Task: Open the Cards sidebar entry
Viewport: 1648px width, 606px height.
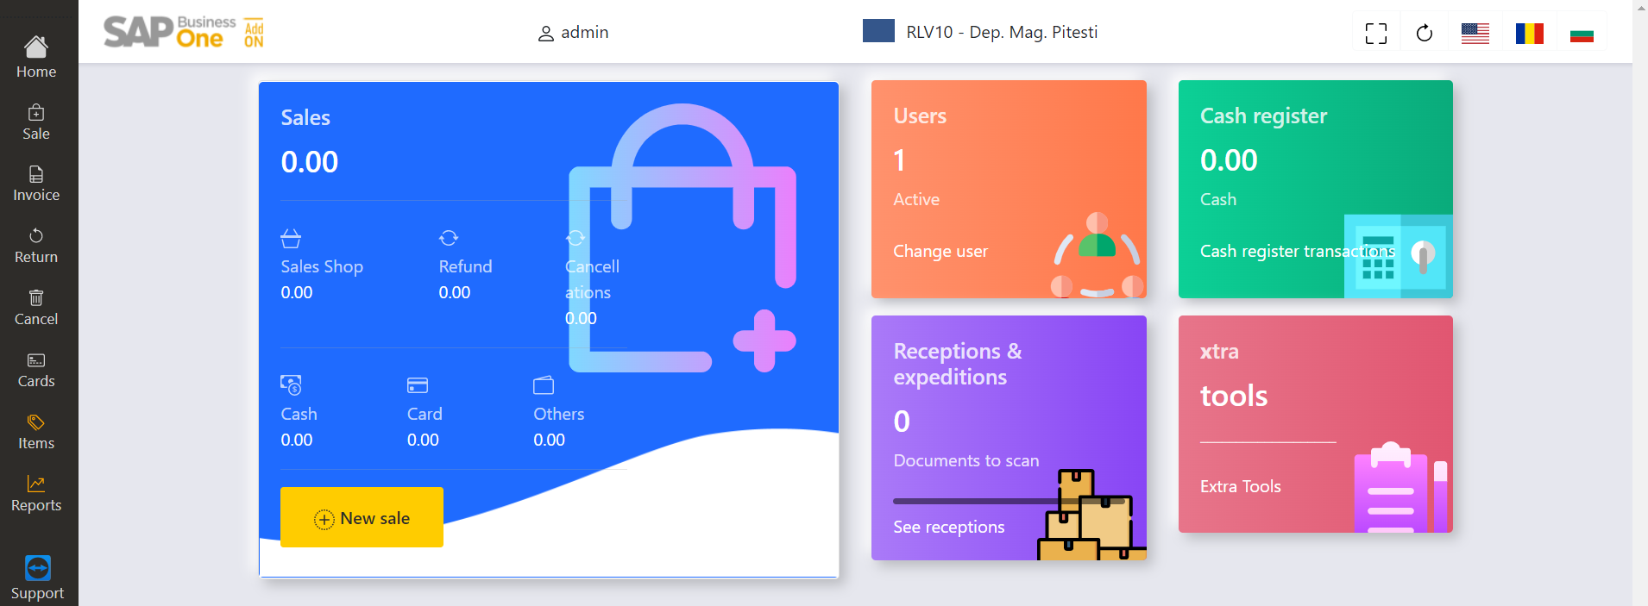Action: tap(36, 371)
